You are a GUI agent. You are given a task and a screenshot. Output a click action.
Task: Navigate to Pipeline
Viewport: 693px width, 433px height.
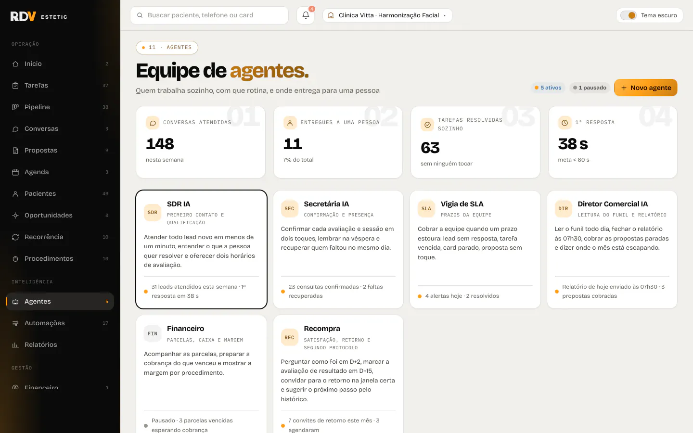click(60, 107)
